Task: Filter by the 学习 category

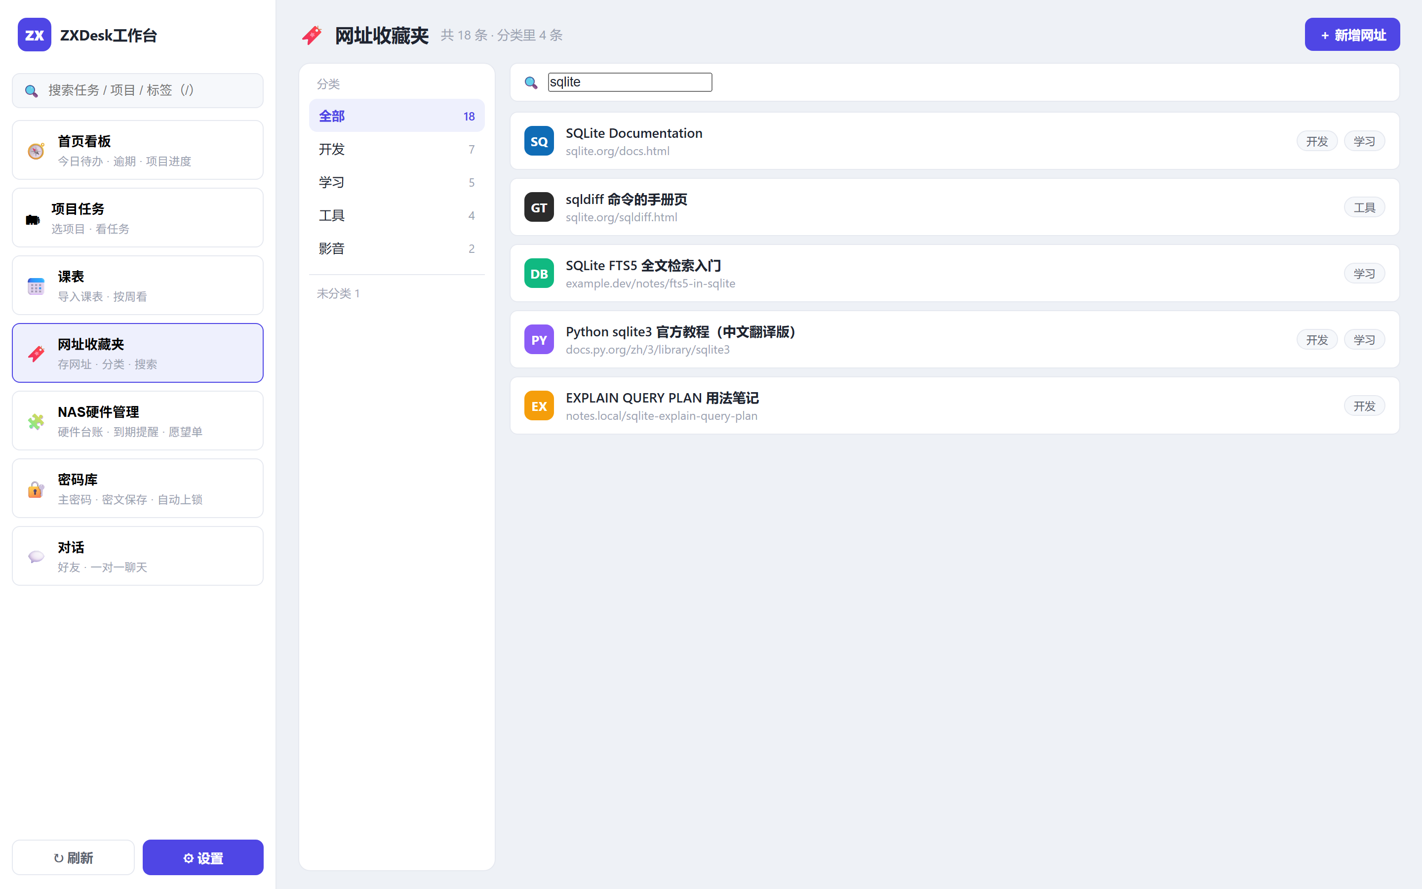Action: pyautogui.click(x=396, y=182)
